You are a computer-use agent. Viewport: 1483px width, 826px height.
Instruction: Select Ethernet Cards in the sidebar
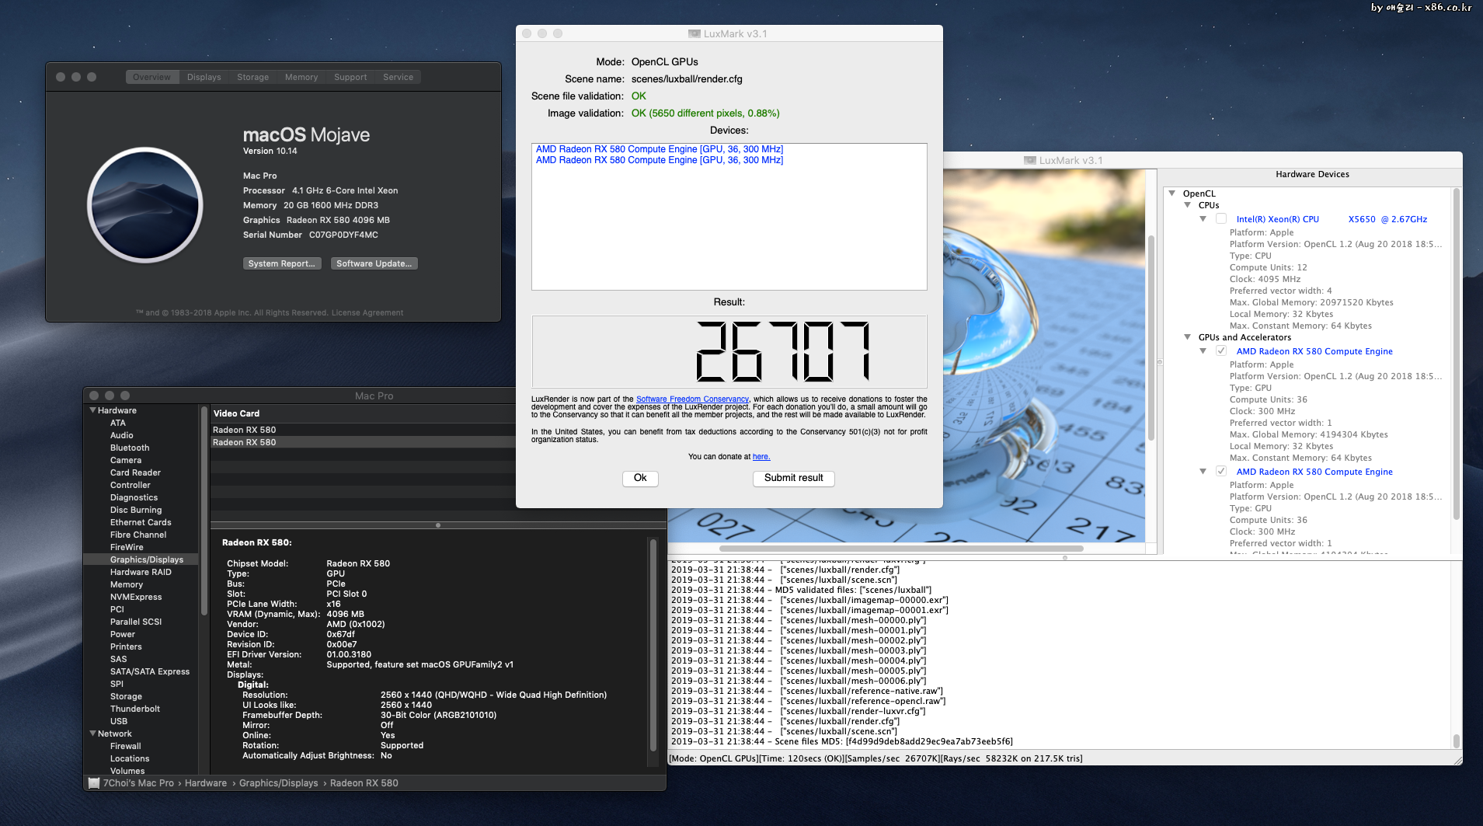click(141, 522)
